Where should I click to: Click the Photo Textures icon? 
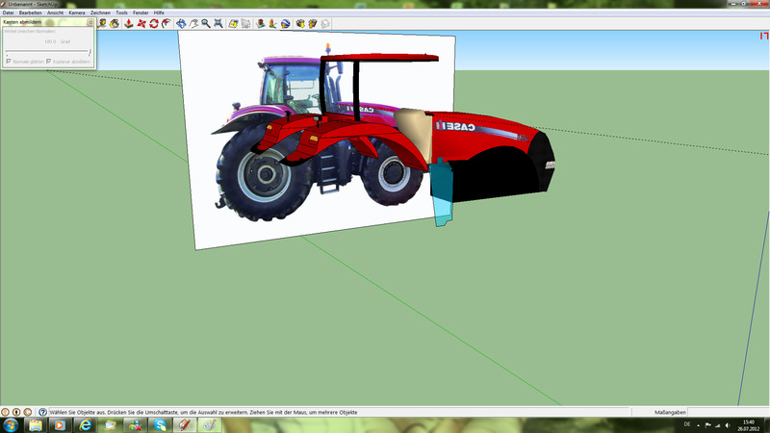tap(272, 23)
